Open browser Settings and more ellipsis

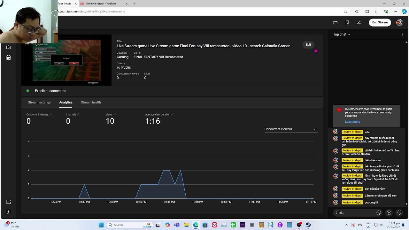pyautogui.click(x=395, y=11)
